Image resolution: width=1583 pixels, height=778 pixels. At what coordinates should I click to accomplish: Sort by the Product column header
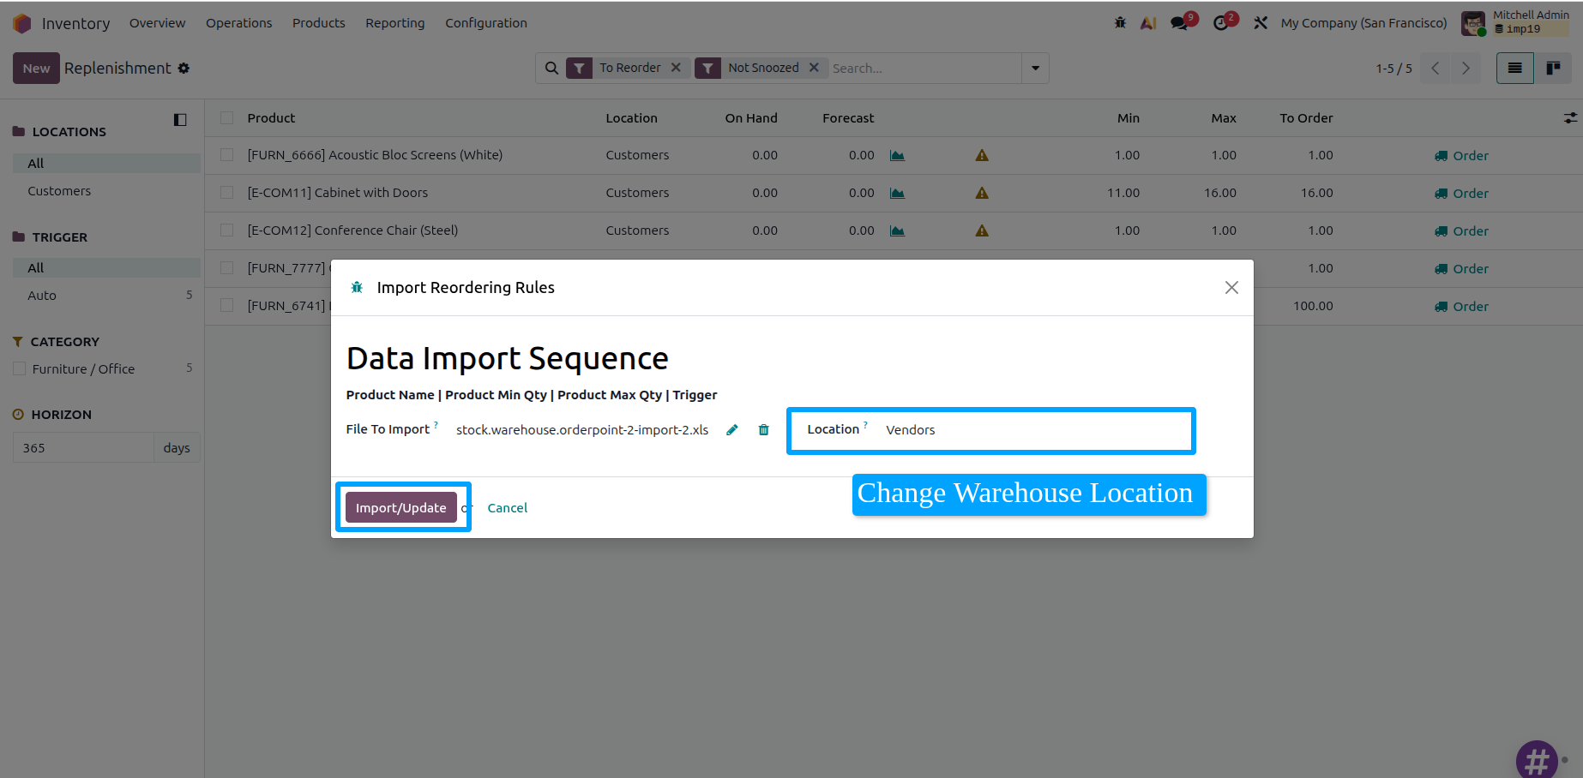click(271, 118)
